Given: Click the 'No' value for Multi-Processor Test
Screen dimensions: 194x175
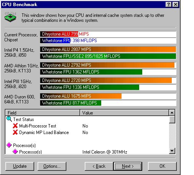Looking at the screenshot, I should [x=85, y=126].
